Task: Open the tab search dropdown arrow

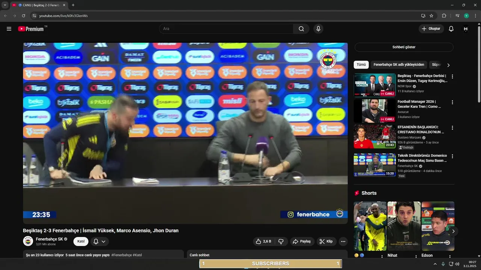Action: point(5,5)
